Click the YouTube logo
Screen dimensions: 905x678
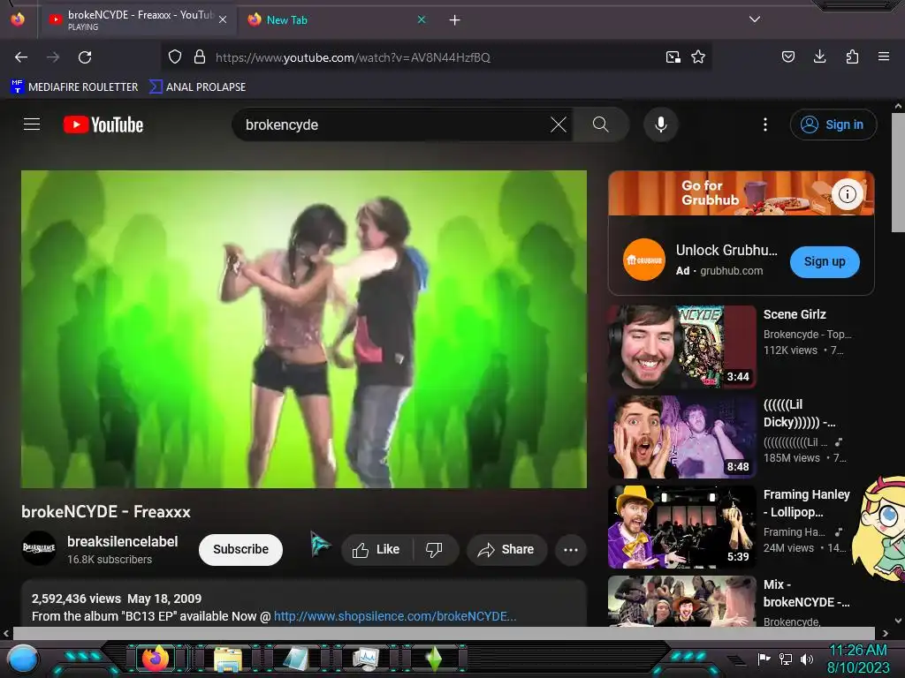pos(103,124)
